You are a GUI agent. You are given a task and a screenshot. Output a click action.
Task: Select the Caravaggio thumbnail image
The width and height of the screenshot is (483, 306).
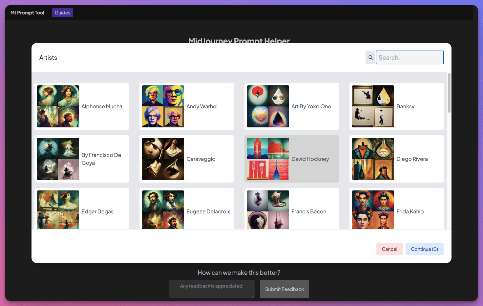(x=163, y=159)
